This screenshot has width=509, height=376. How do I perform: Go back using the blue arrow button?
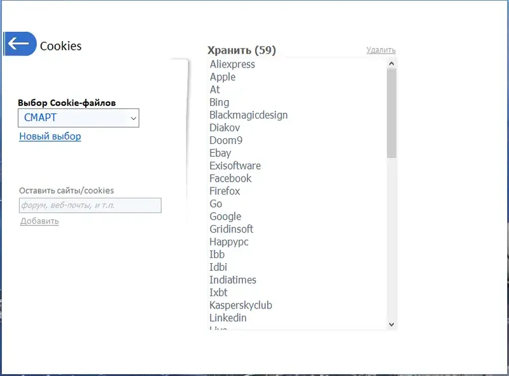tap(20, 44)
